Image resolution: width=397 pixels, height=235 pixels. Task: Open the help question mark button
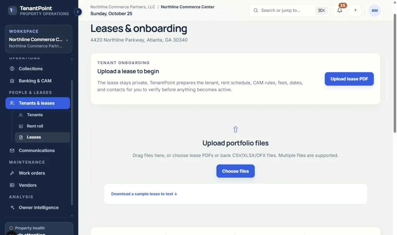355,10
